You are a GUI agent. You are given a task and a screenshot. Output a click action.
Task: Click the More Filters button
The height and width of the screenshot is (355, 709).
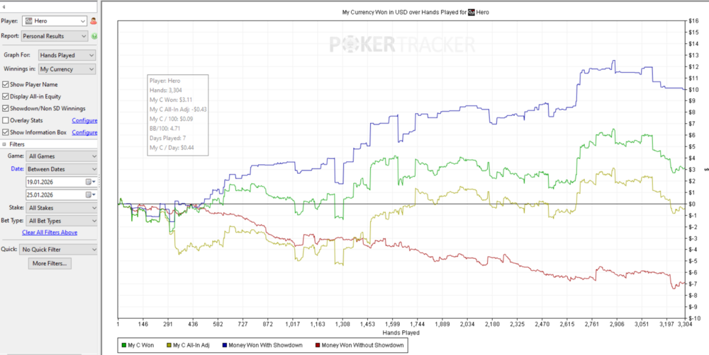50,264
